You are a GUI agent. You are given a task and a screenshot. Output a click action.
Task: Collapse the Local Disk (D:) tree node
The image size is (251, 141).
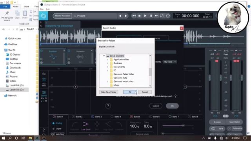tap(104, 56)
